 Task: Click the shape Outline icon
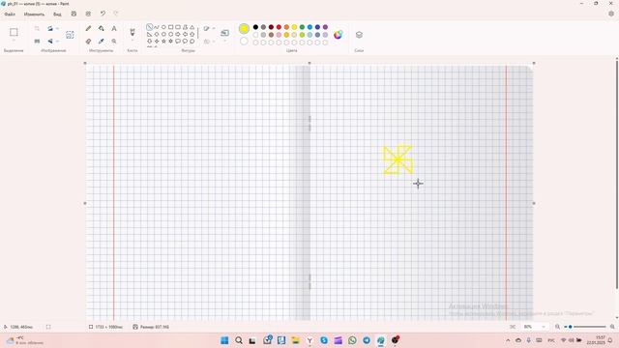[x=206, y=28]
